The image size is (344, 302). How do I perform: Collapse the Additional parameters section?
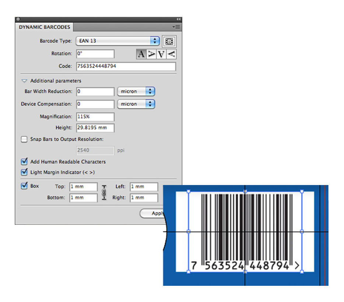[24, 81]
